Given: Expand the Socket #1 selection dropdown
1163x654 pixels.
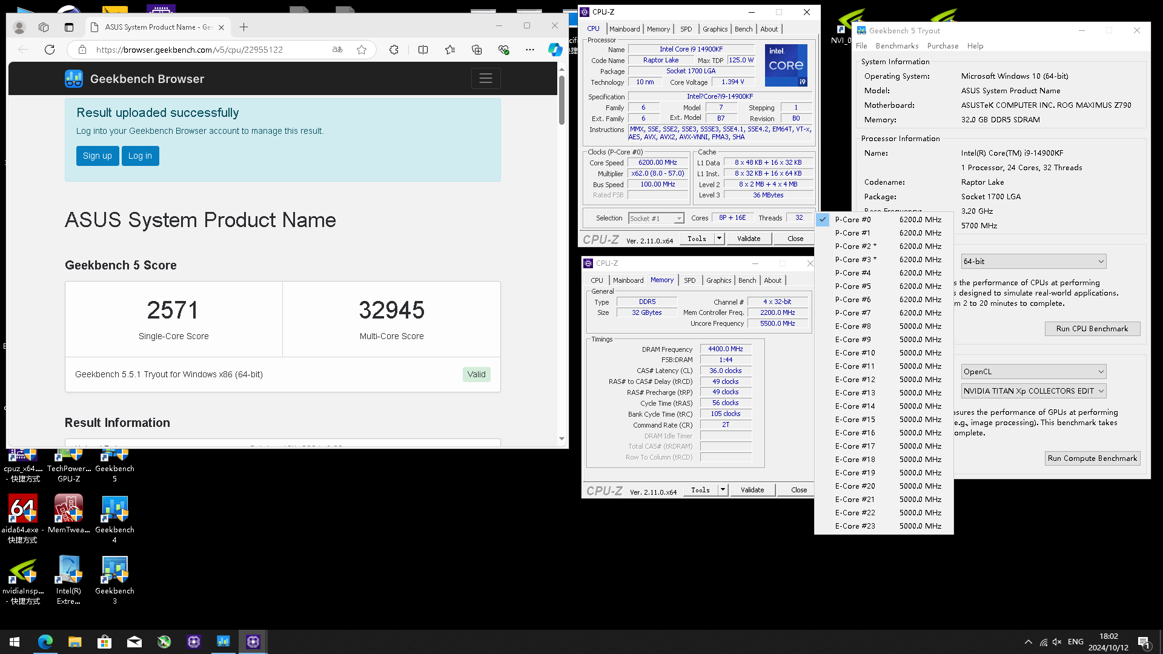Looking at the screenshot, I should tap(679, 219).
